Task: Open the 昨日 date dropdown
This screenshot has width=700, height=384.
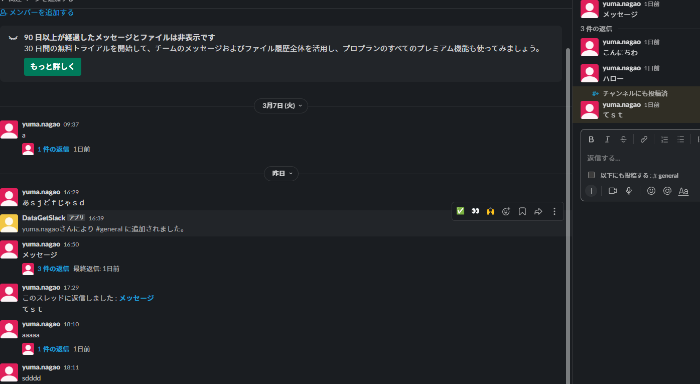Action: 281,174
